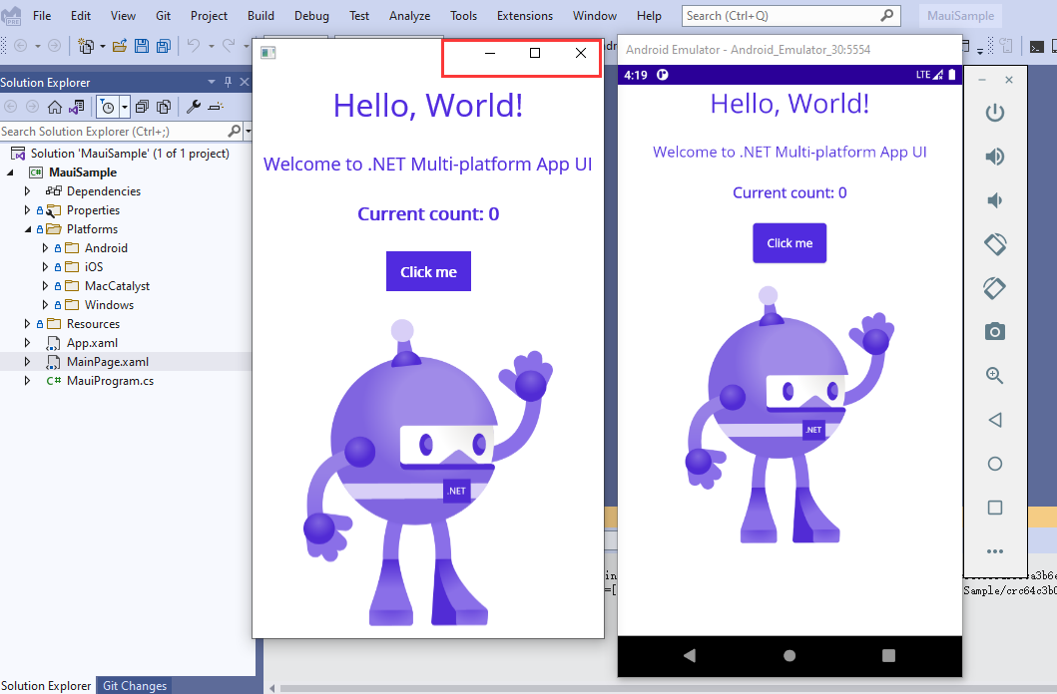Select the Solution 'MauiSample' root node
Screen dimensions: 1057x694
[130, 154]
